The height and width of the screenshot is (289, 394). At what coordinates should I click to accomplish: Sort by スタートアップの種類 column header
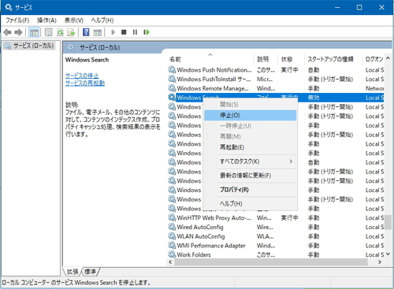(x=333, y=59)
